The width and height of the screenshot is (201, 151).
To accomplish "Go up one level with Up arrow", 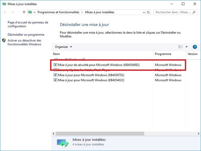I will pyautogui.click(x=24, y=12).
